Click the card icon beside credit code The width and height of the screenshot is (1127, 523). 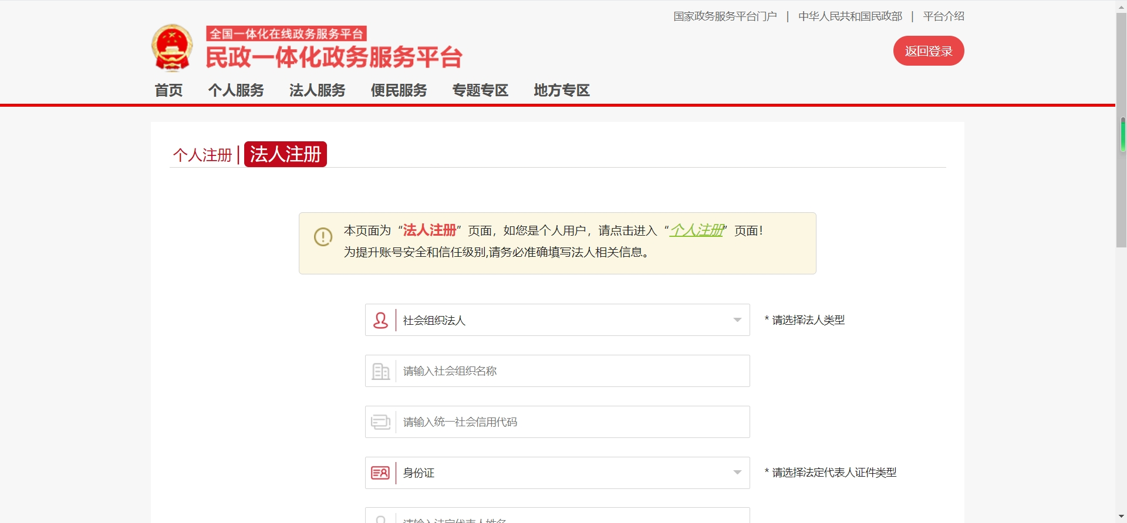tap(380, 422)
